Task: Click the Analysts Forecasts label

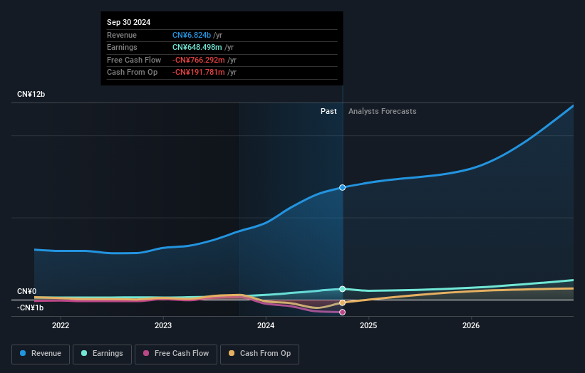Action: 383,111
